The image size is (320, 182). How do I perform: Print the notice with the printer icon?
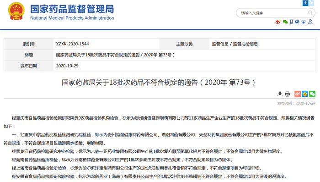(288, 94)
